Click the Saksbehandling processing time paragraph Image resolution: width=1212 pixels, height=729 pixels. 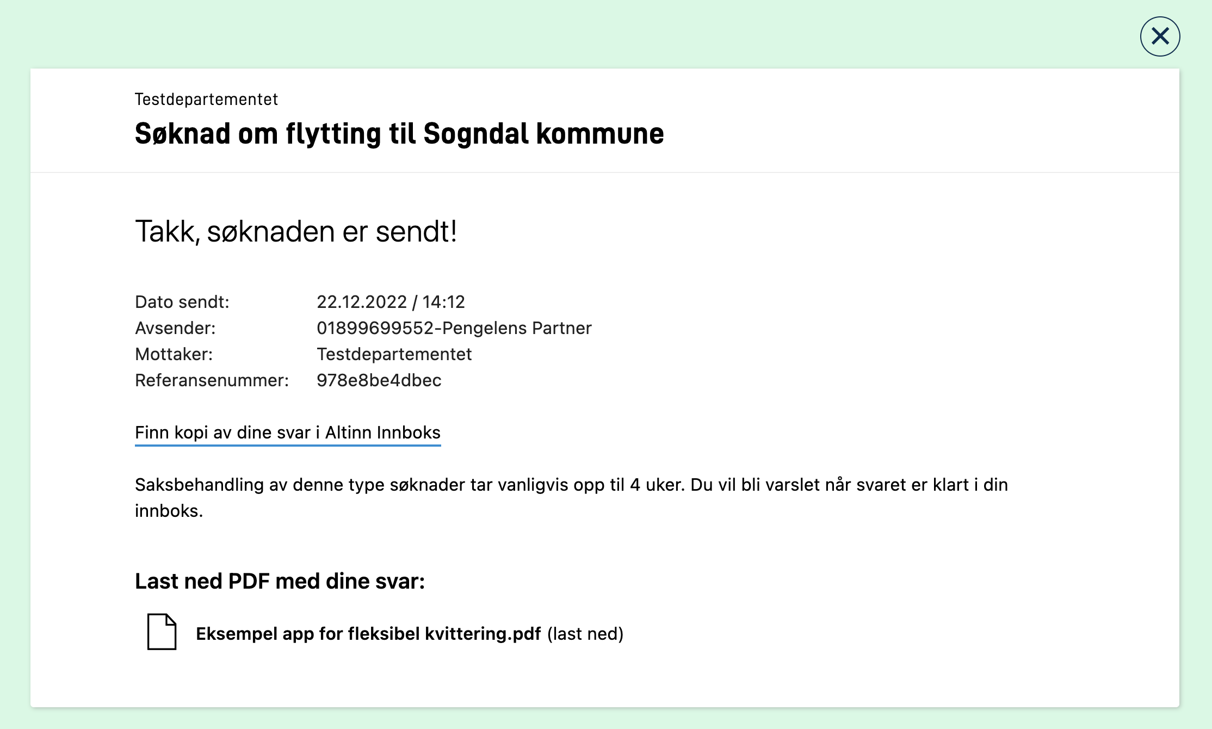click(x=571, y=485)
